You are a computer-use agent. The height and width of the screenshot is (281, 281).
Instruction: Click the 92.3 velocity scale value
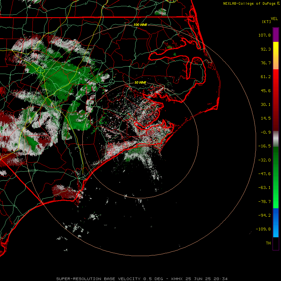point(266,49)
